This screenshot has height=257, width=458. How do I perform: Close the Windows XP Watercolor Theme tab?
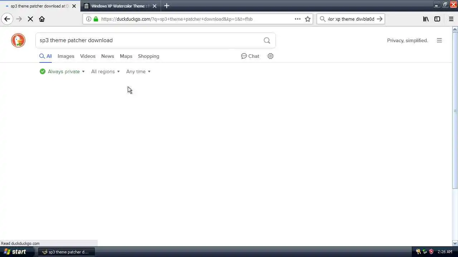[x=155, y=6]
